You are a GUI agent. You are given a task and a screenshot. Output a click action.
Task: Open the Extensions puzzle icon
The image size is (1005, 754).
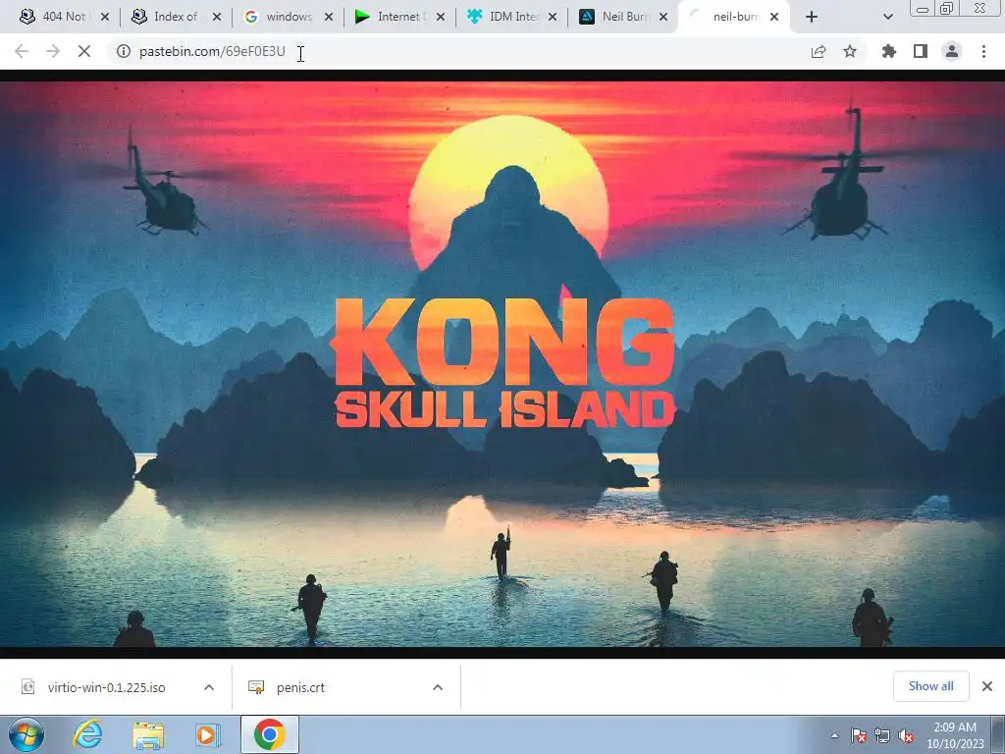[x=889, y=51]
